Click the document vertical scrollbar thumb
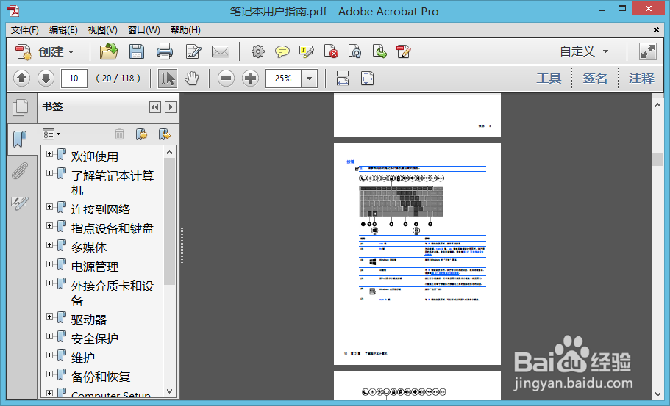Screen dimensions: 670x406 click(657, 159)
